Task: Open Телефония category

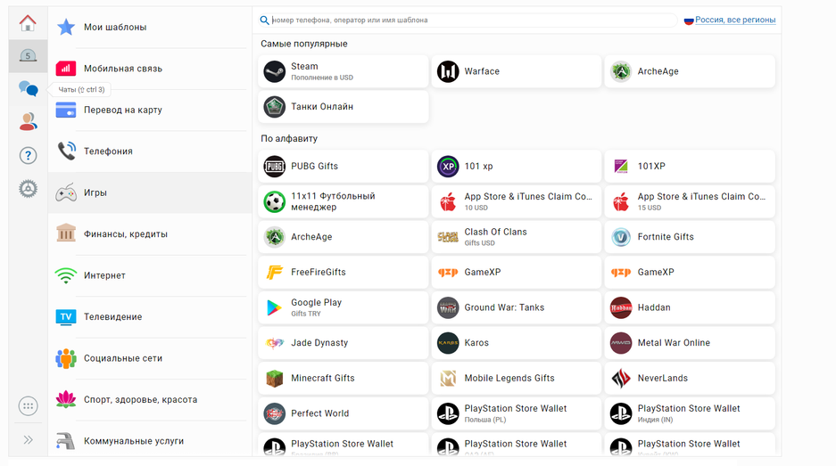Action: (x=150, y=151)
